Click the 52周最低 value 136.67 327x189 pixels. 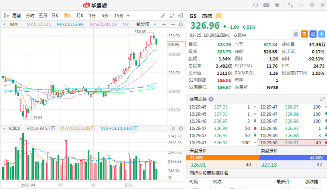tap(224, 87)
